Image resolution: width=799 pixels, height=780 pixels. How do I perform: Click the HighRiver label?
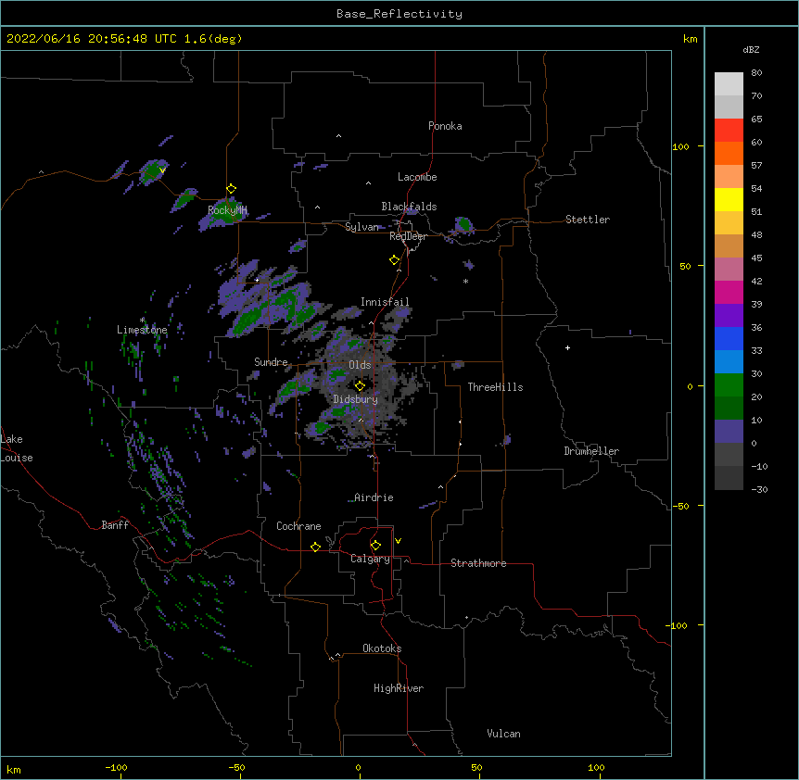(x=399, y=688)
